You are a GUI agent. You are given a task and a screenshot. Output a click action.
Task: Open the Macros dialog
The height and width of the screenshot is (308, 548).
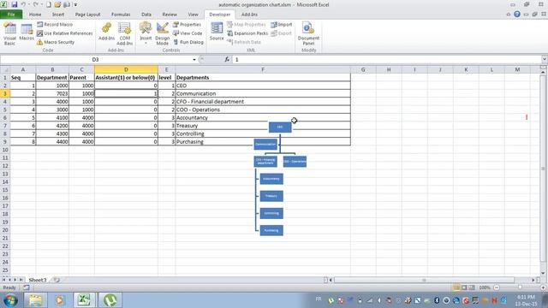27,33
